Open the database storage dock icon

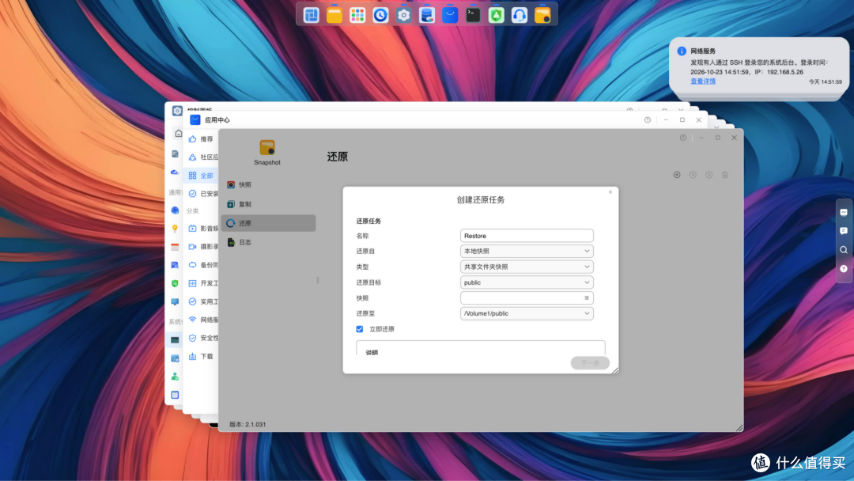pos(427,15)
